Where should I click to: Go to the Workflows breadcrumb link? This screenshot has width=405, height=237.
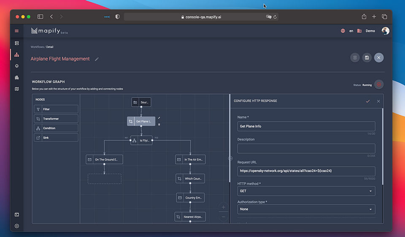(37, 47)
